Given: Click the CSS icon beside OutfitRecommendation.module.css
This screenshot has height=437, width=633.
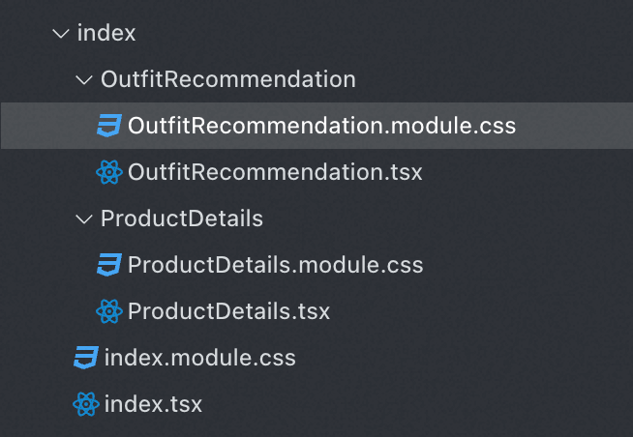Looking at the screenshot, I should tap(109, 126).
